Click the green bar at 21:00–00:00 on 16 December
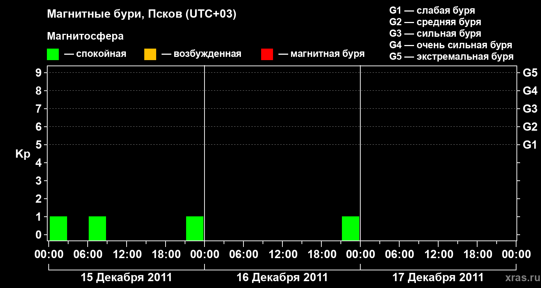The width and height of the screenshot is (541, 288). click(351, 228)
